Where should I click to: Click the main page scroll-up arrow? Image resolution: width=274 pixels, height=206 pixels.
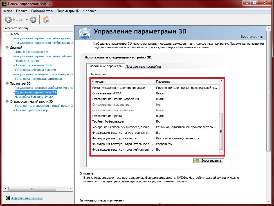tap(269, 28)
